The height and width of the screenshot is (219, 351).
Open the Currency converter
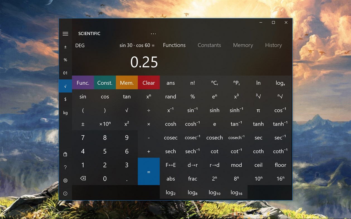[x=65, y=99]
